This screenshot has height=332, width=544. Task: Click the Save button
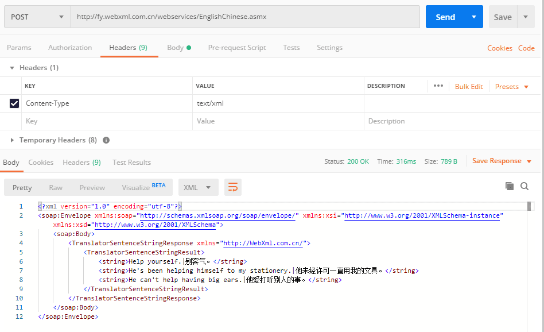click(503, 17)
